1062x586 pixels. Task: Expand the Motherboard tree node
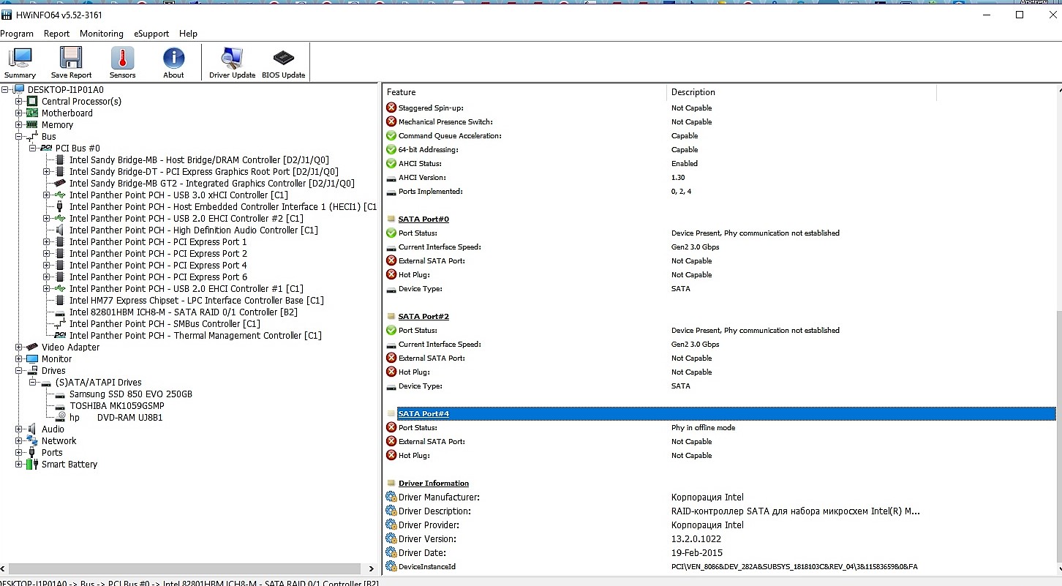click(x=19, y=113)
